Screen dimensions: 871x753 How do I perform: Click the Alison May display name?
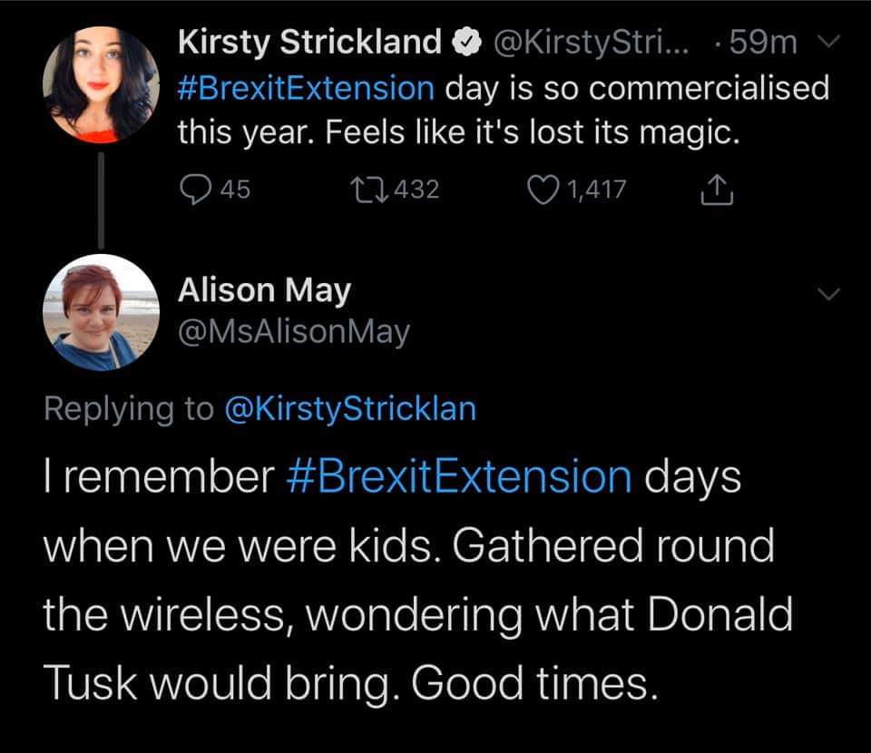click(264, 291)
